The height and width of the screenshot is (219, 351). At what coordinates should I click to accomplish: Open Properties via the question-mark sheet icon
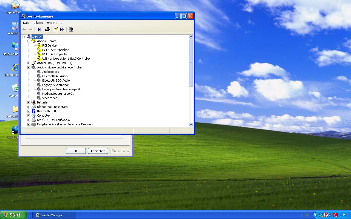coord(56,29)
